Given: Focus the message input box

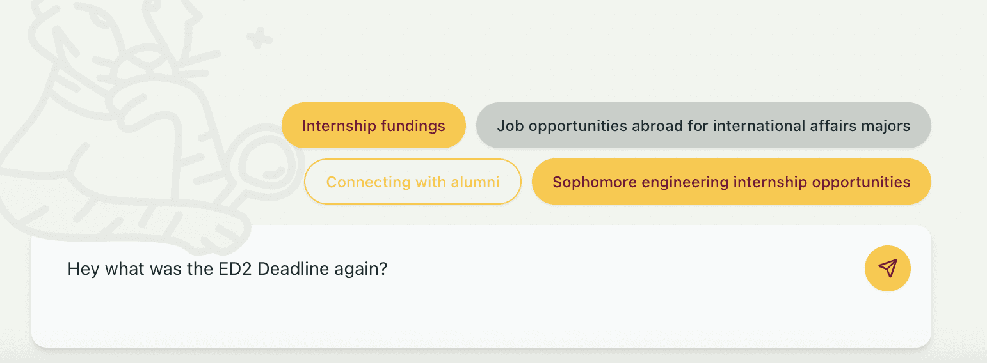Looking at the screenshot, I should pyautogui.click(x=448, y=307).
